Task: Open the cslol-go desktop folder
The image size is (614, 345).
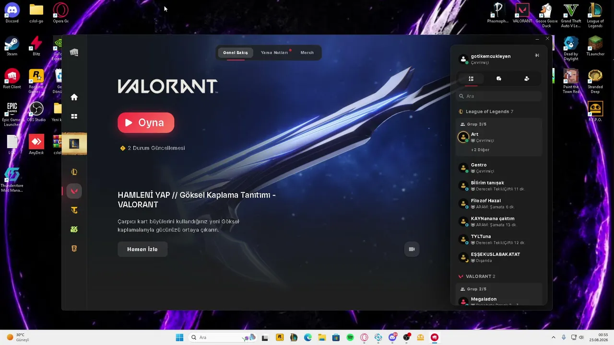Action: point(36,13)
